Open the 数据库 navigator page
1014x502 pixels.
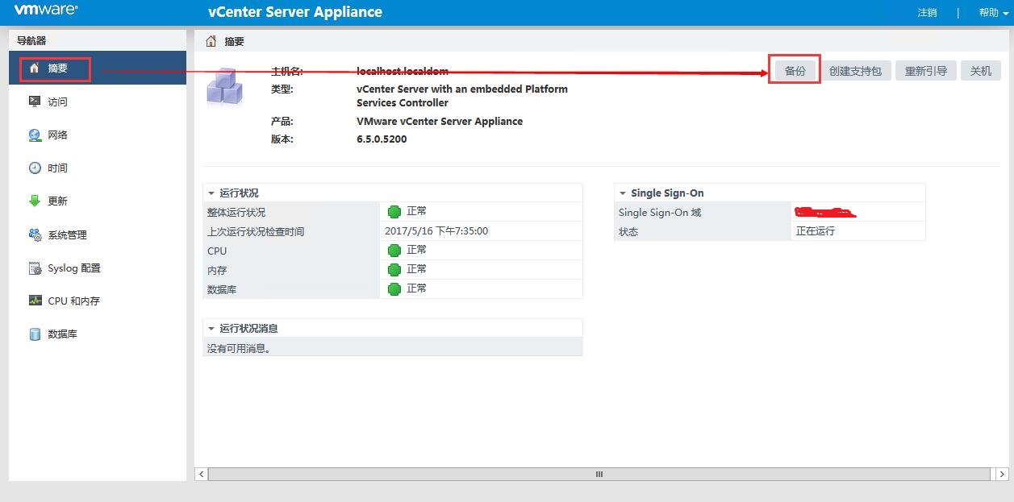98,334
